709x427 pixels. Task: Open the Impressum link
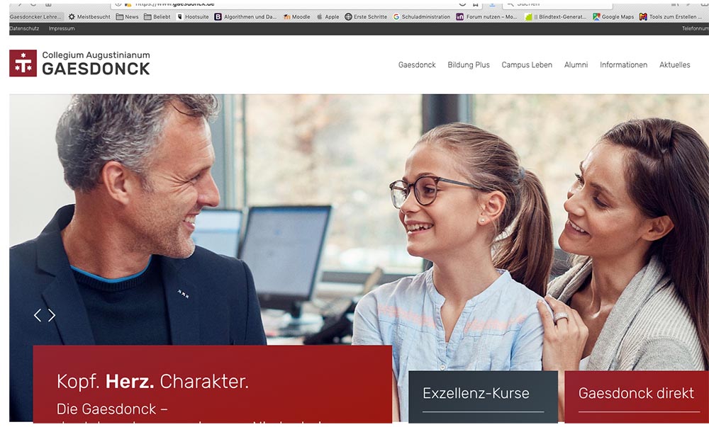pyautogui.click(x=62, y=28)
